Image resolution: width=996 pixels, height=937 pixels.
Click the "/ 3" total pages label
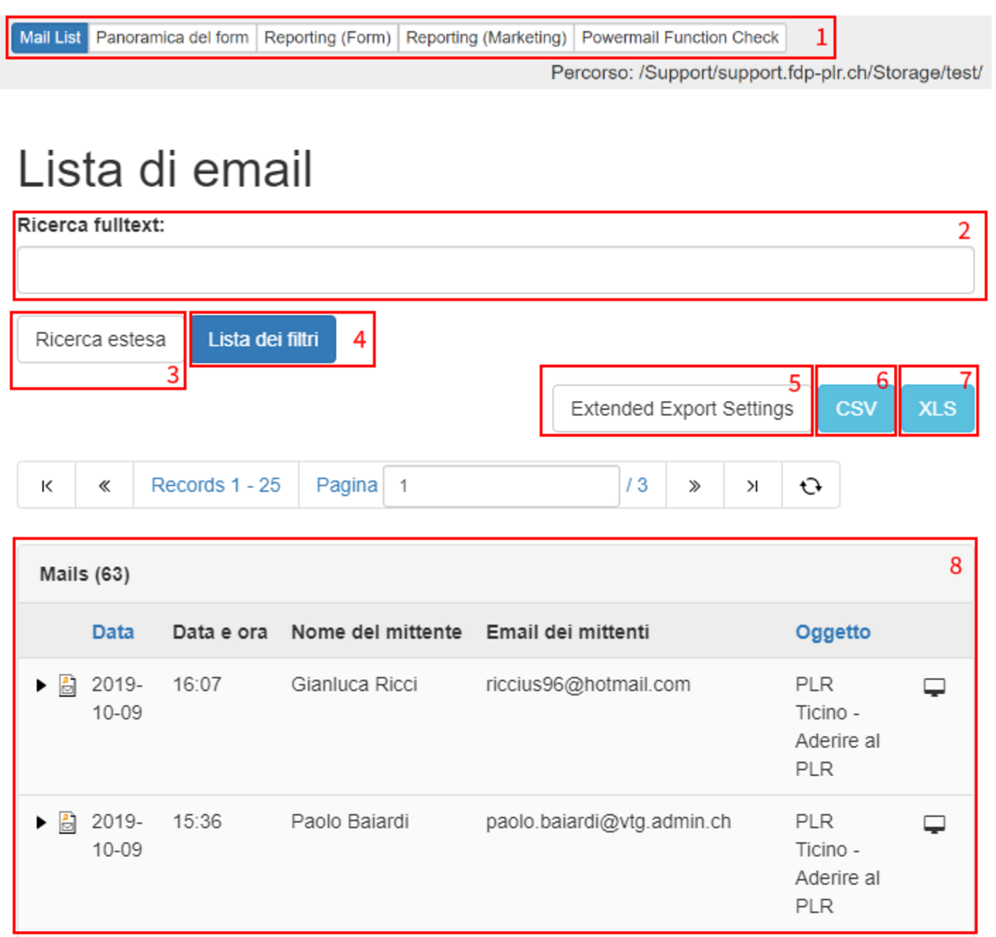tap(637, 486)
